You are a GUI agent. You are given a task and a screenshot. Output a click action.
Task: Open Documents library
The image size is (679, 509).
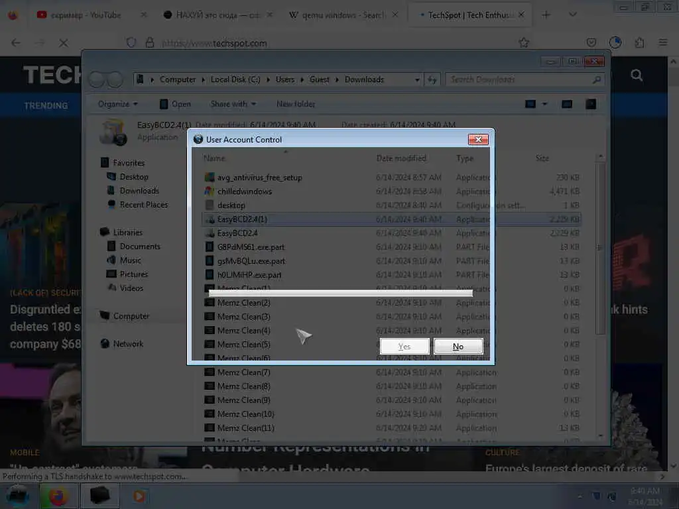140,247
